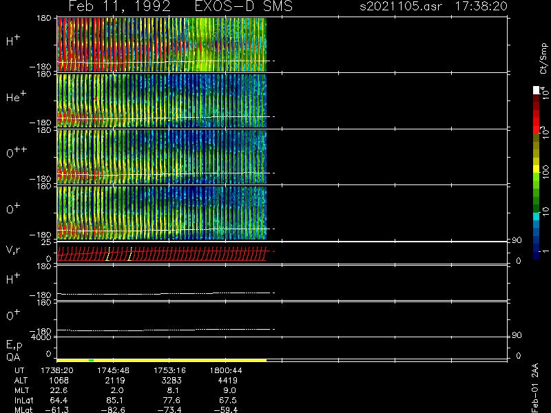This screenshot has width=551, height=413.
Task: Click the 'UT' row header
Action: point(20,370)
